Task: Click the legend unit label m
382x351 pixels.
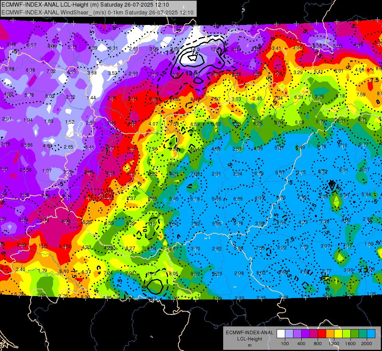Action: (250, 345)
